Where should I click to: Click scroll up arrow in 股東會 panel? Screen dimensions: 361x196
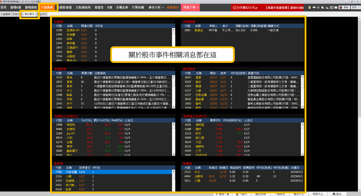click(x=174, y=171)
